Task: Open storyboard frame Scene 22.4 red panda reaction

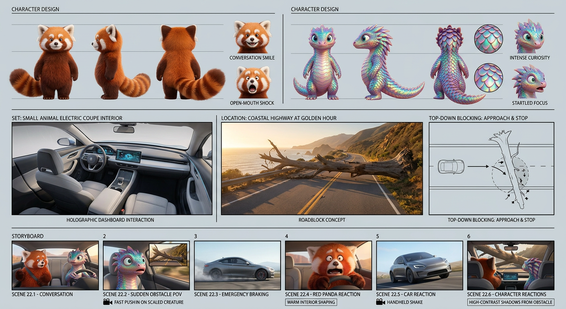Action: coord(328,266)
